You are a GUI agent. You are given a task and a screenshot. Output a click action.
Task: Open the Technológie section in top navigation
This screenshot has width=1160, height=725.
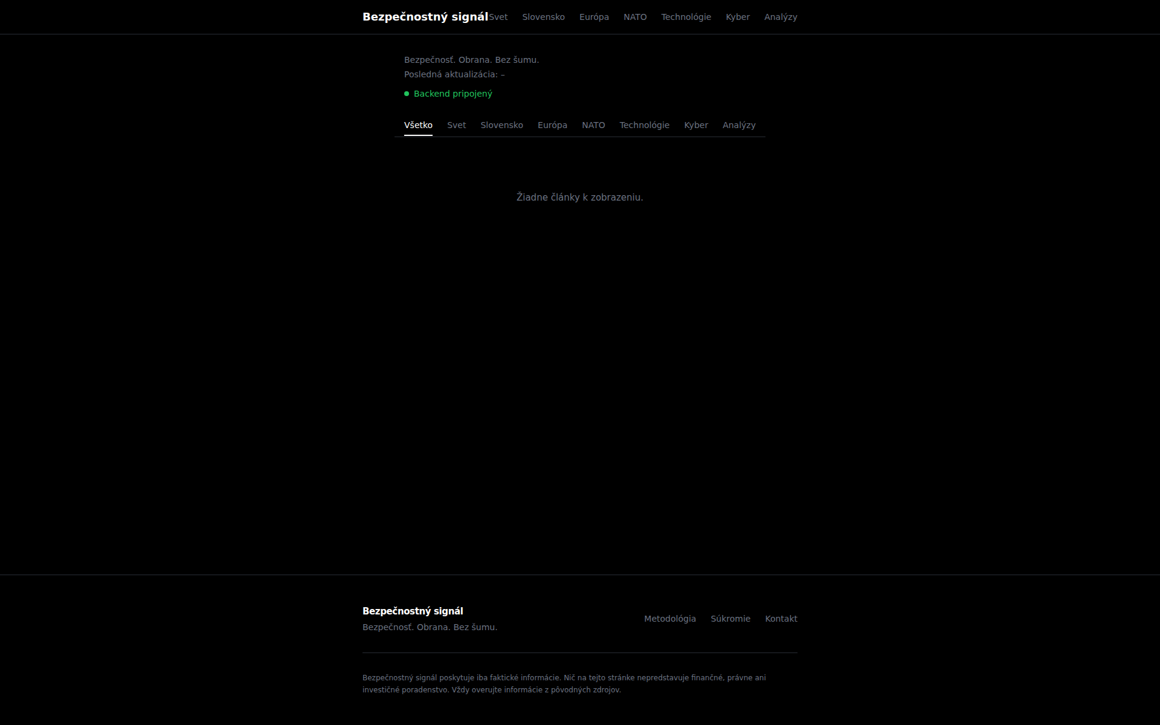tap(686, 17)
